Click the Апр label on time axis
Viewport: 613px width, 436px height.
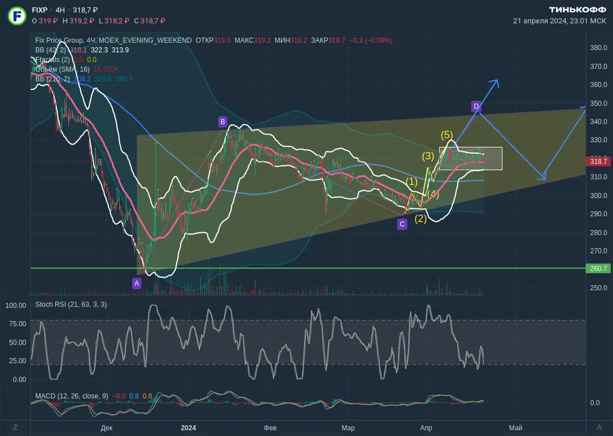pyautogui.click(x=426, y=428)
